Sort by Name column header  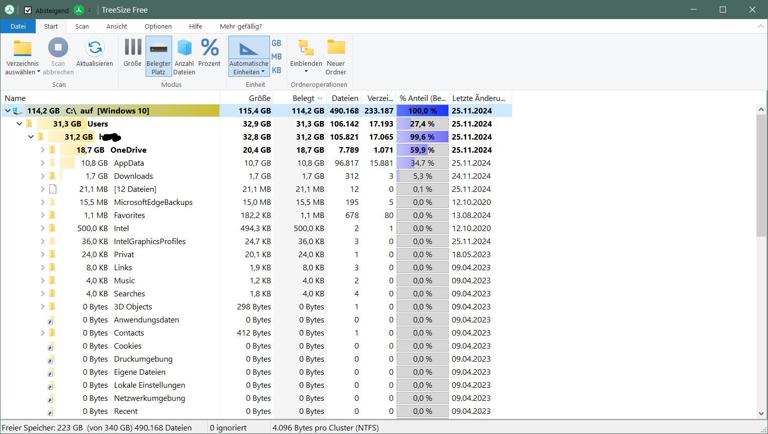click(110, 98)
